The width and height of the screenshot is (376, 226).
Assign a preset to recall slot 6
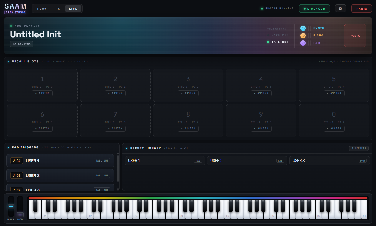[42, 129]
